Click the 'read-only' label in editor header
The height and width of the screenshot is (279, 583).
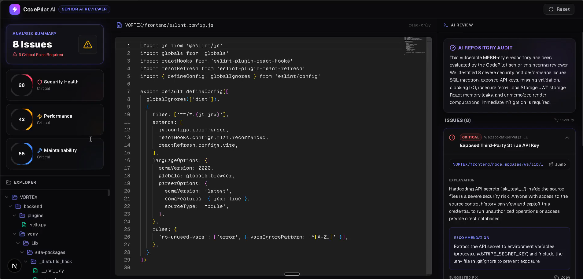point(419,25)
